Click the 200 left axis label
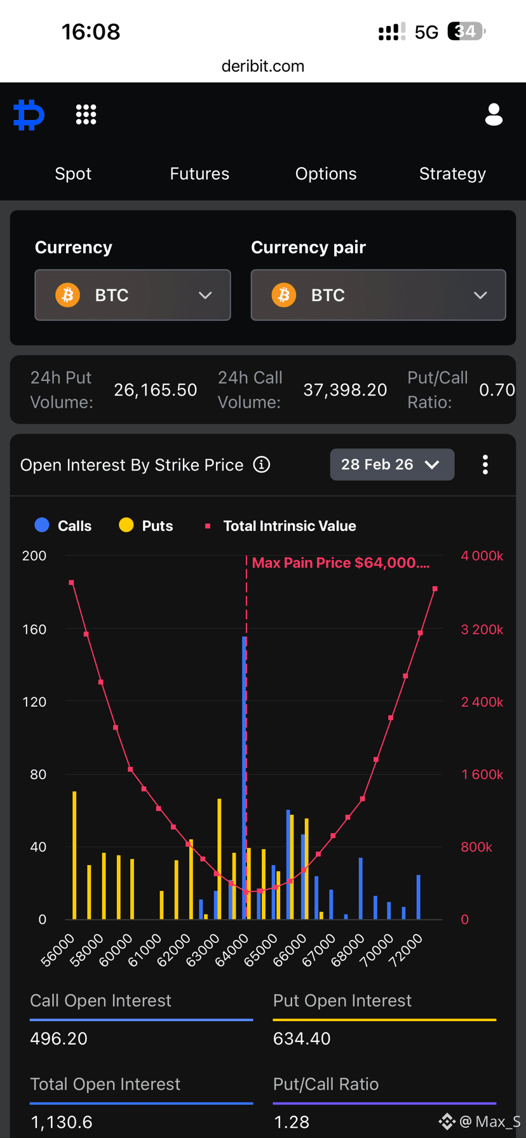 (34, 556)
